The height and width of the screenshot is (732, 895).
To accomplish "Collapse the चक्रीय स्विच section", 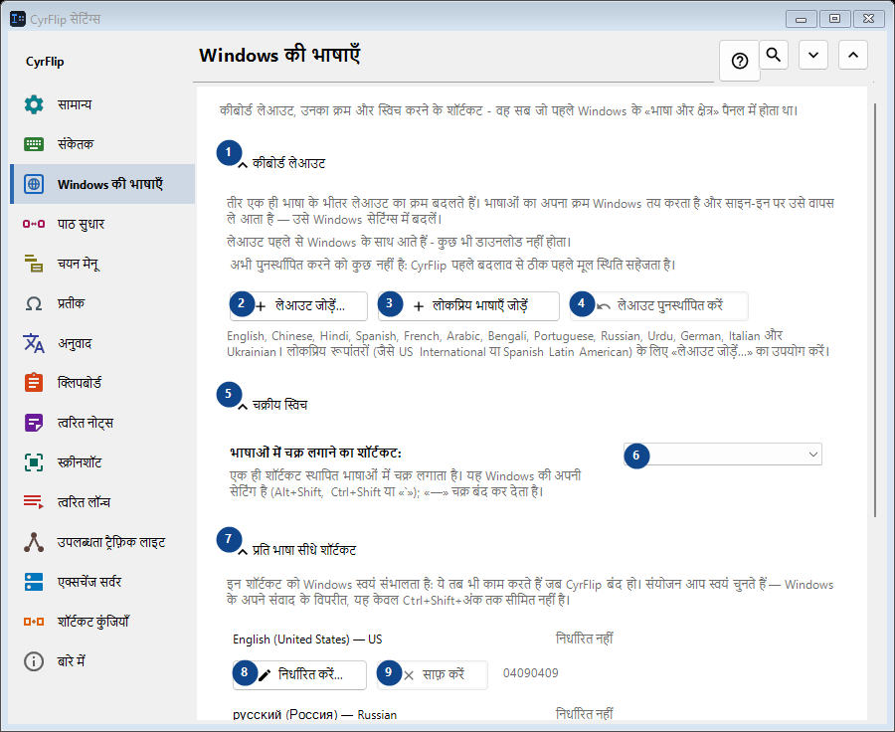I will (243, 406).
